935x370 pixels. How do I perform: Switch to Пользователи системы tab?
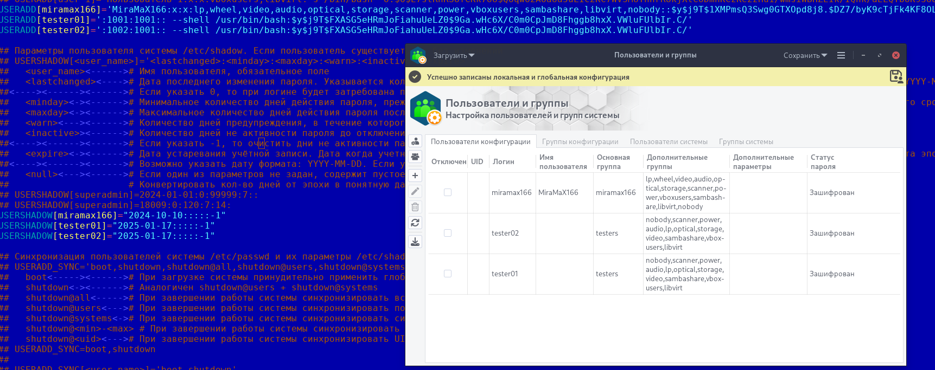pyautogui.click(x=669, y=141)
